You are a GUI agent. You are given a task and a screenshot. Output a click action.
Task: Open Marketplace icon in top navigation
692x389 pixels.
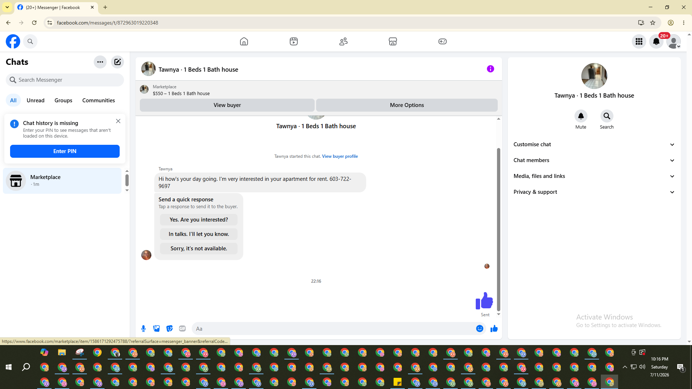tap(393, 41)
